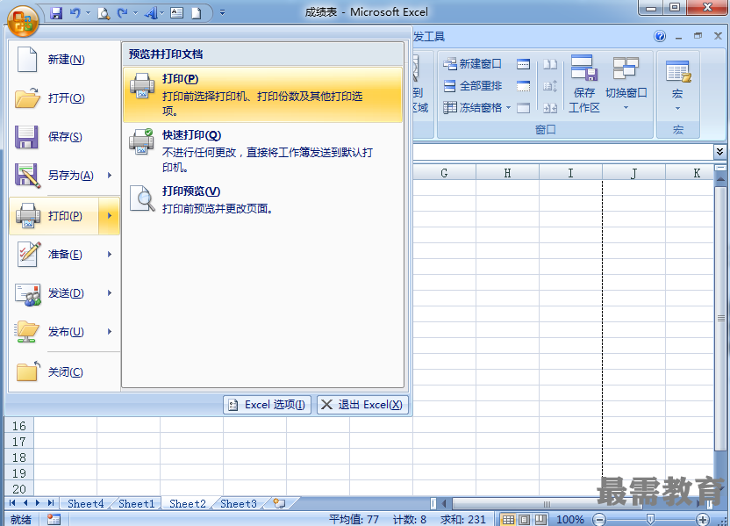This screenshot has width=730, height=526.
Task: Click the Split window icon beside 新建窗口
Action: [523, 64]
